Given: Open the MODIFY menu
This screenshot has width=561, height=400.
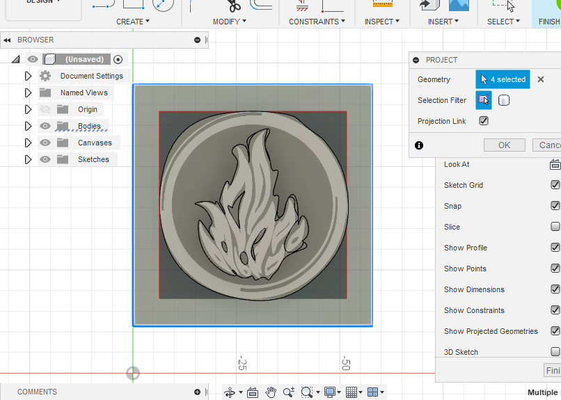Looking at the screenshot, I should pos(230,22).
